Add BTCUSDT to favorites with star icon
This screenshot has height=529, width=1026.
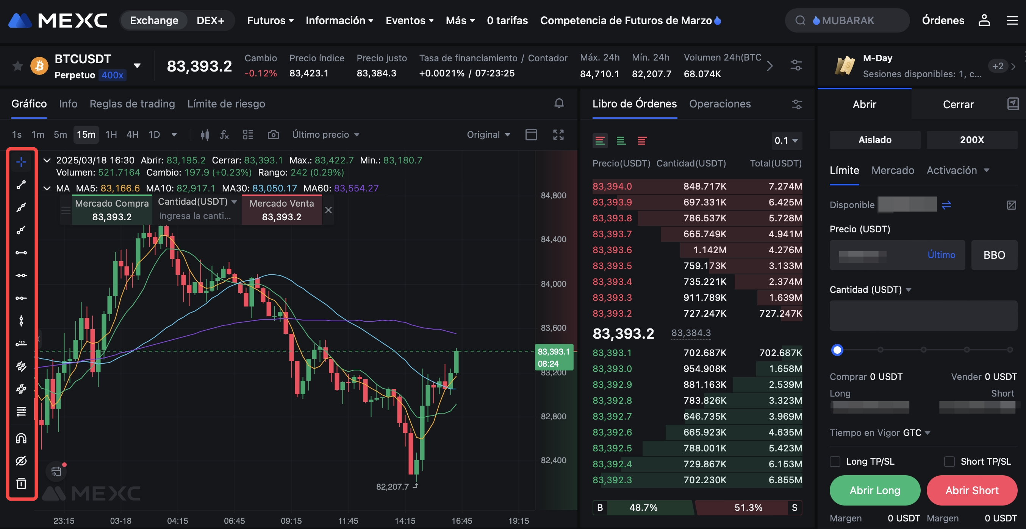point(17,65)
